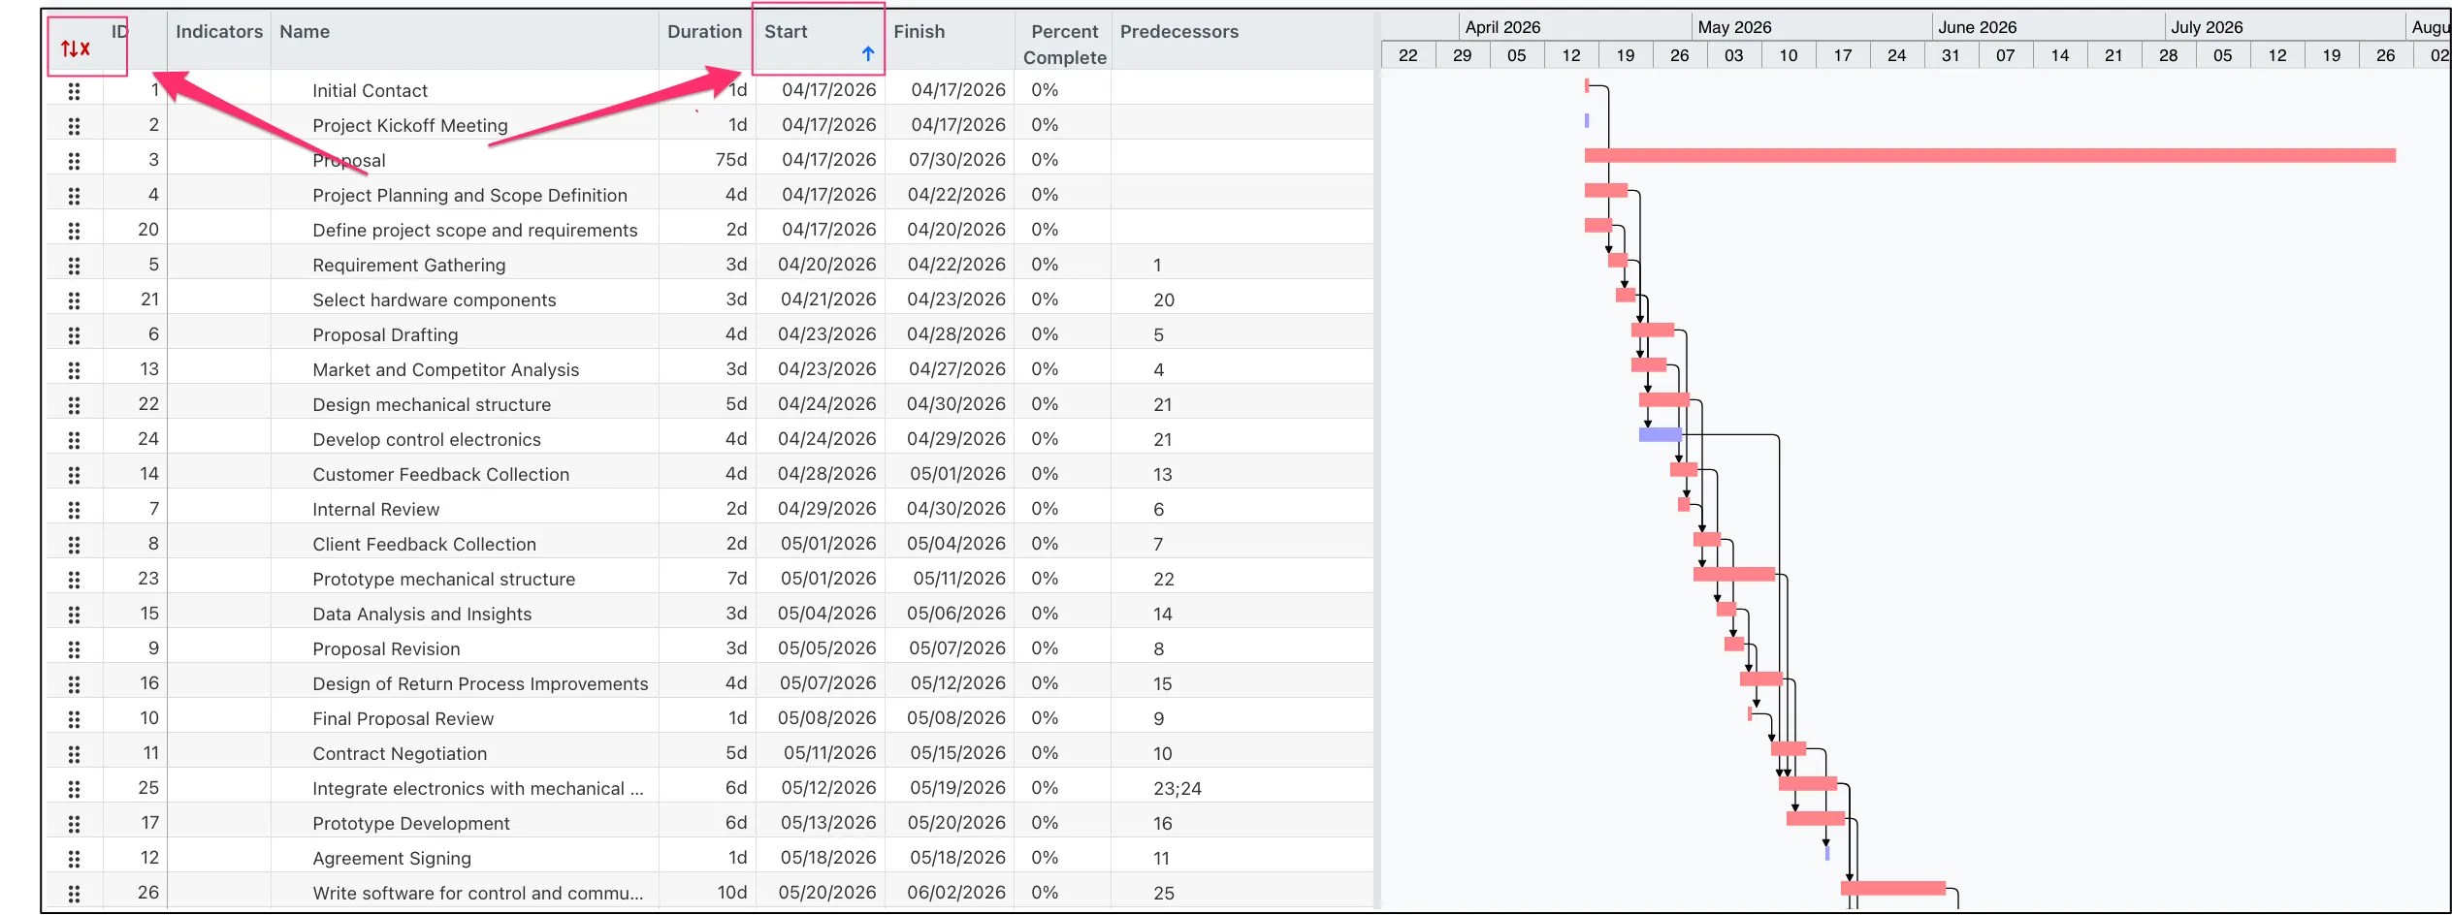Click drag handle for Proposal Drafting row

click(74, 335)
